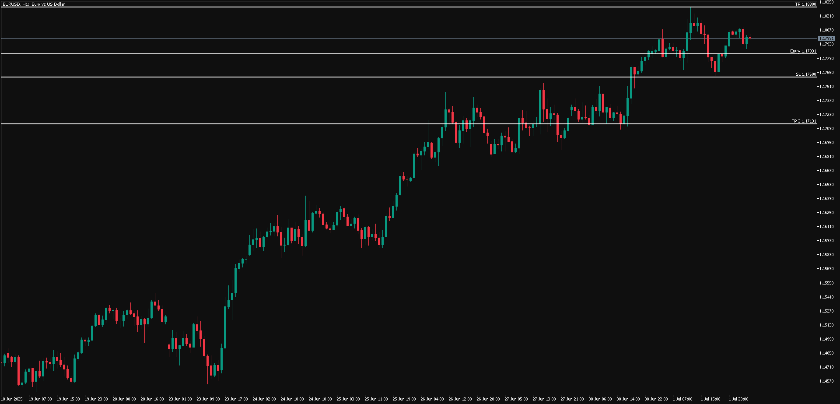The height and width of the screenshot is (404, 840).
Task: Click the 1.15690 price scale label
Action: pyautogui.click(x=826, y=269)
